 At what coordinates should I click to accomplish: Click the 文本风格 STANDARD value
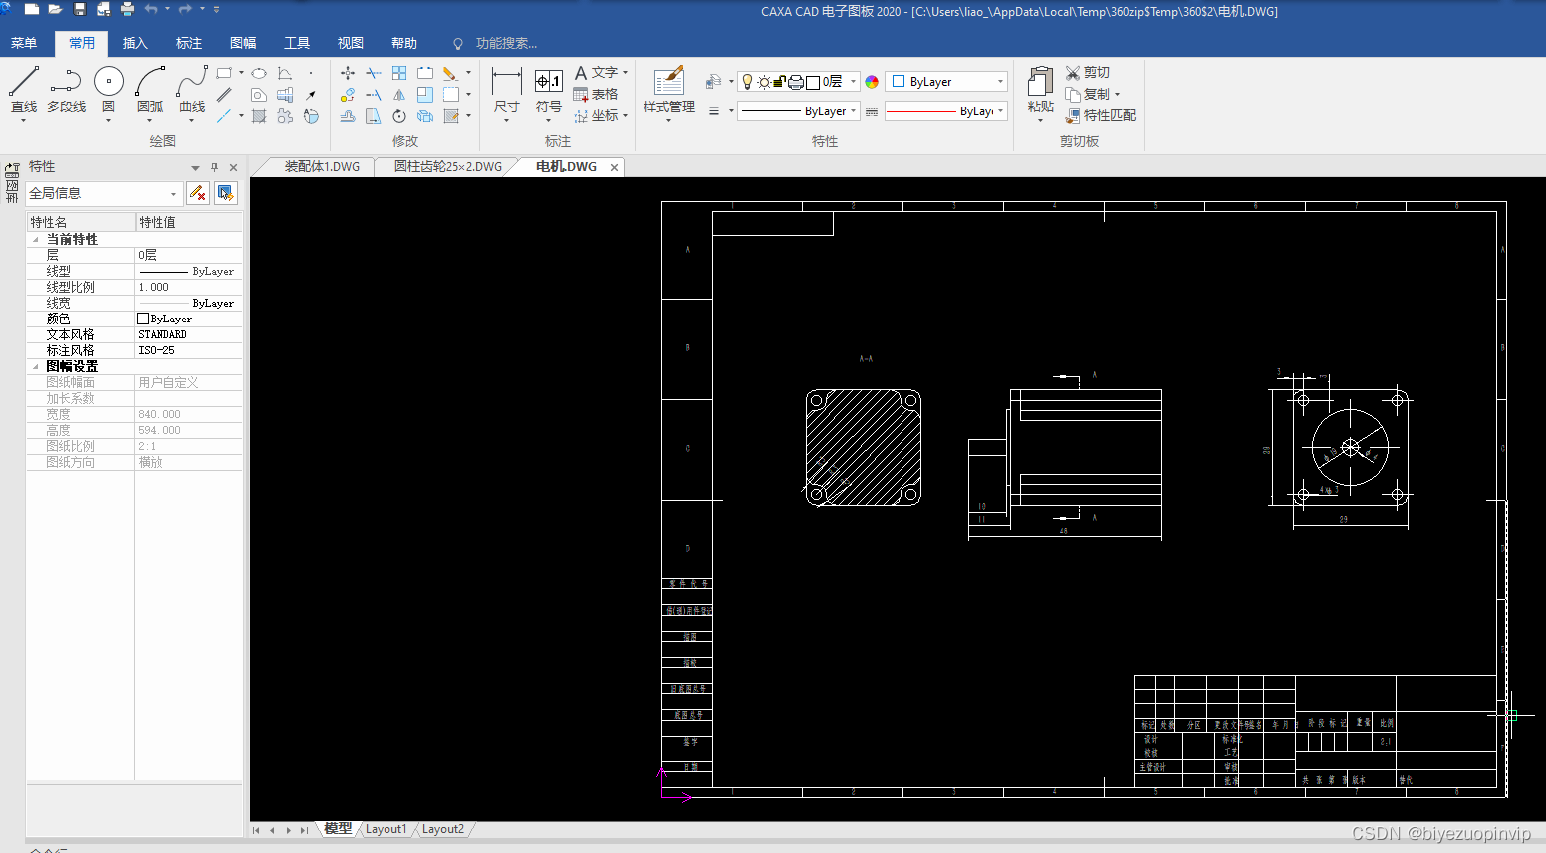tap(188, 334)
